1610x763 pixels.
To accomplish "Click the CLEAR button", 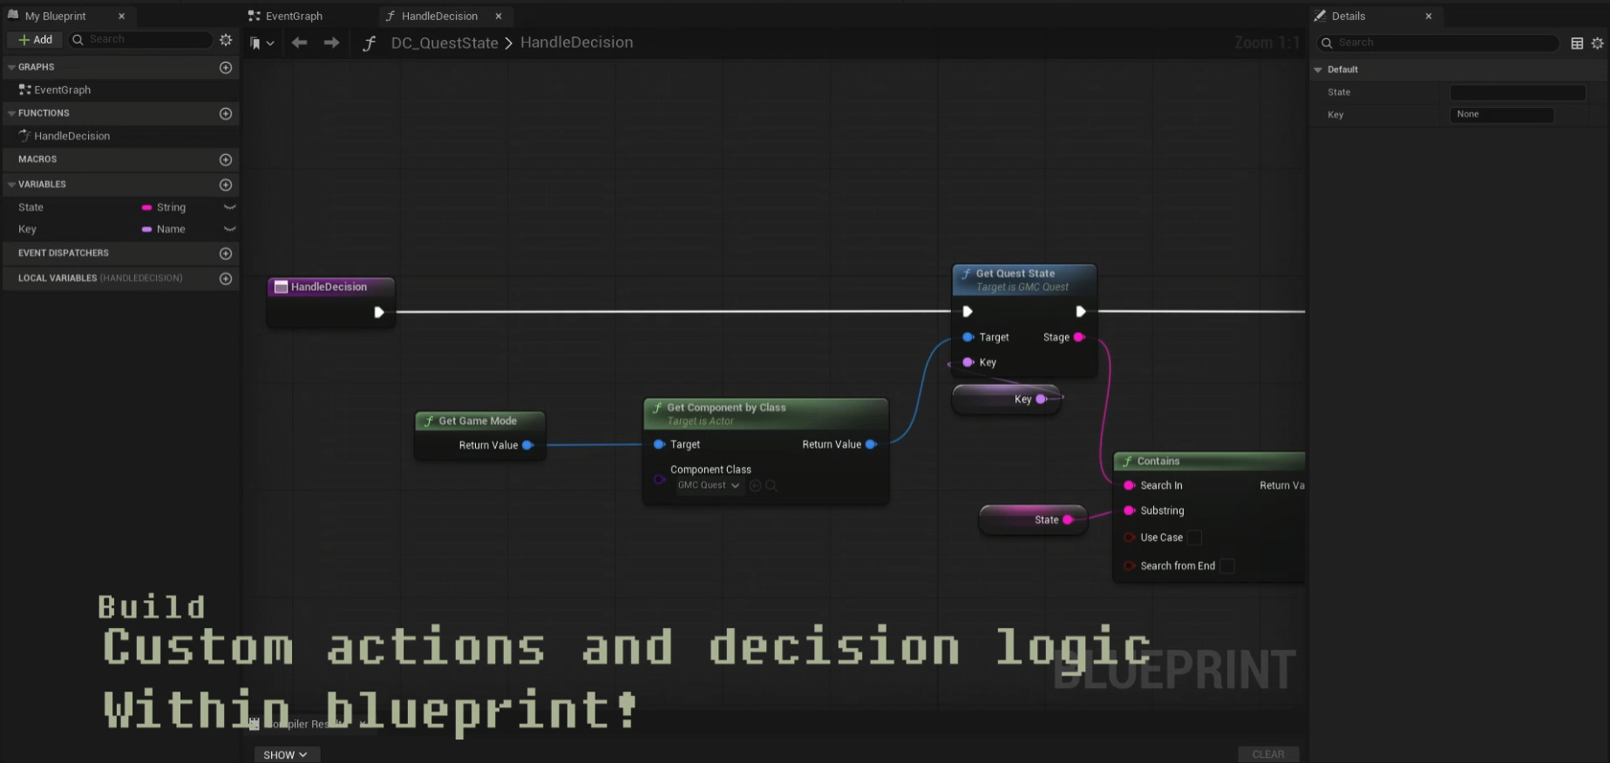I will [x=1268, y=754].
